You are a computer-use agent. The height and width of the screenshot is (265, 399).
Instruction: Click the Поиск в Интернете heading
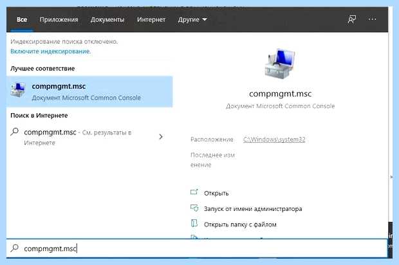(39, 116)
